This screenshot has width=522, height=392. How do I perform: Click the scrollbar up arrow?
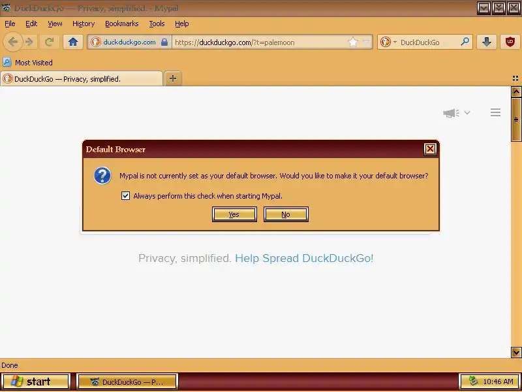(x=516, y=91)
